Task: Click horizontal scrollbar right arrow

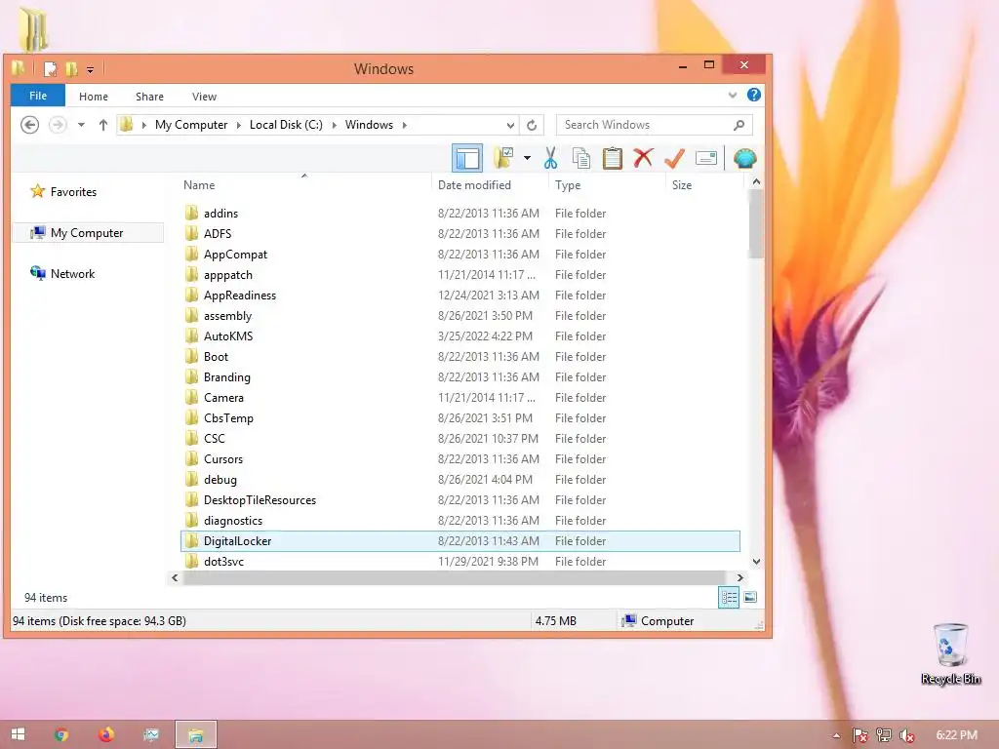Action: pos(739,577)
